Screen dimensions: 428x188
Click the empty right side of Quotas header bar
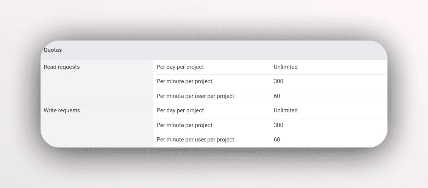tap(265, 50)
